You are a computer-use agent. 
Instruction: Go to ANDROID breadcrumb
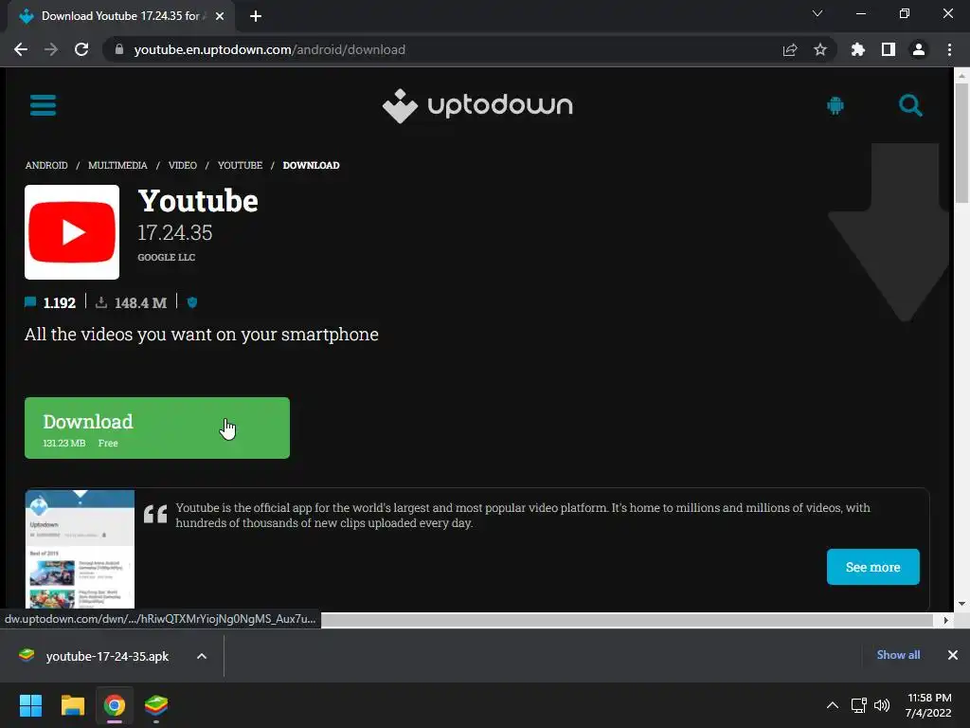[x=46, y=165]
